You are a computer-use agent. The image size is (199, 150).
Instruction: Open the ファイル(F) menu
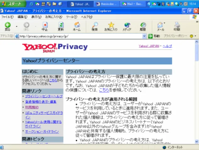[x=7, y=17]
